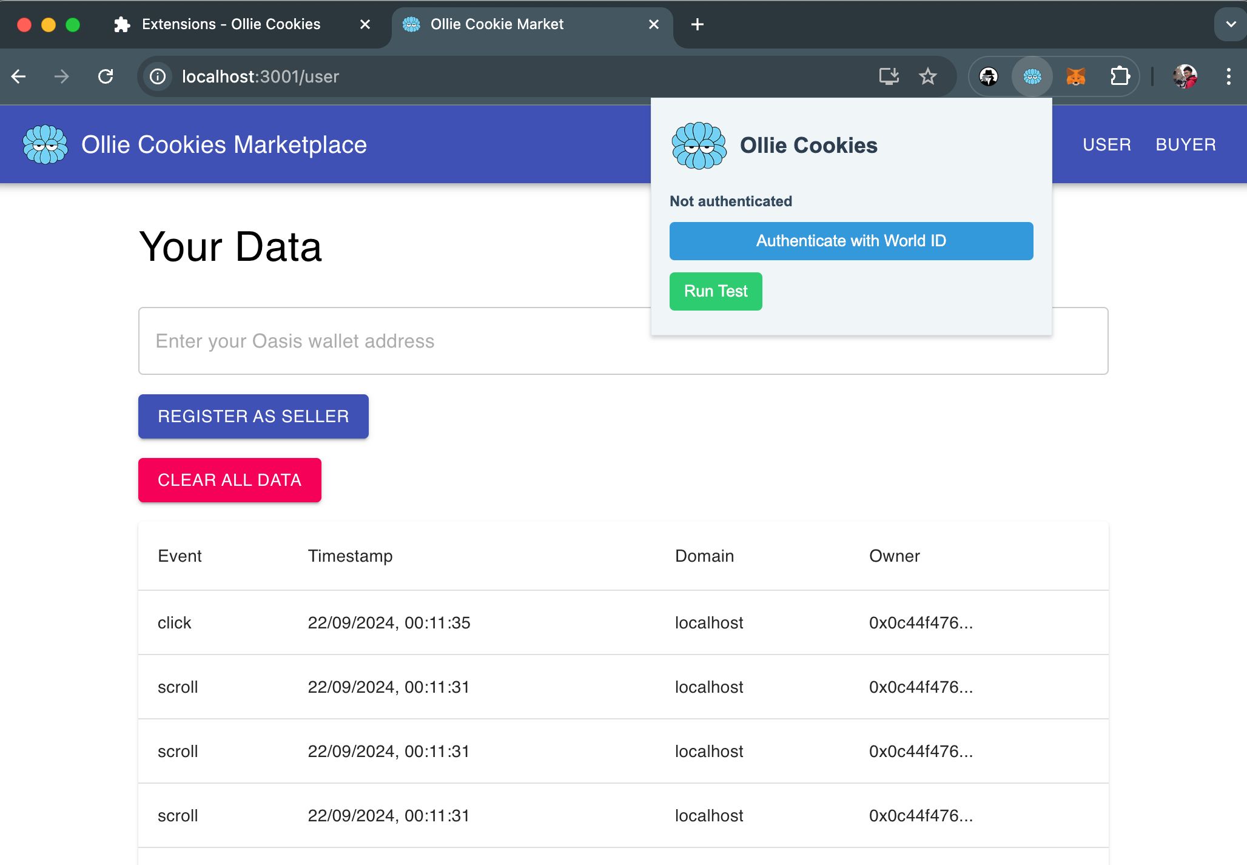
Task: Open Chrome's three-dot menu
Action: point(1229,76)
